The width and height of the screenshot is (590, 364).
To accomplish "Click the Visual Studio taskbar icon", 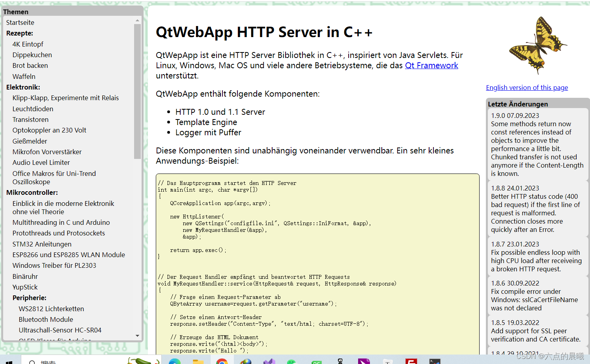I will 269,362.
